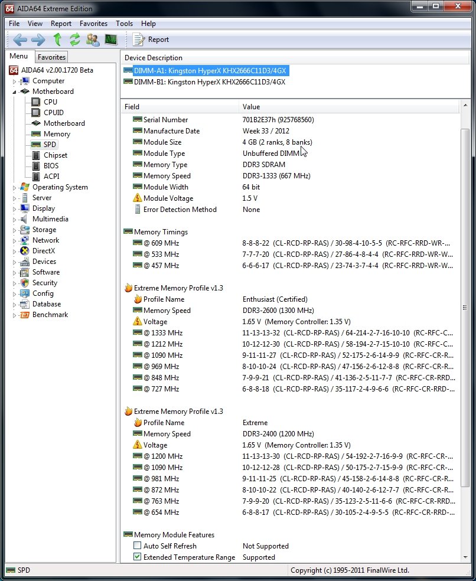Image resolution: width=476 pixels, height=581 pixels.
Task: Click the Security shield icon
Action: [x=25, y=283]
